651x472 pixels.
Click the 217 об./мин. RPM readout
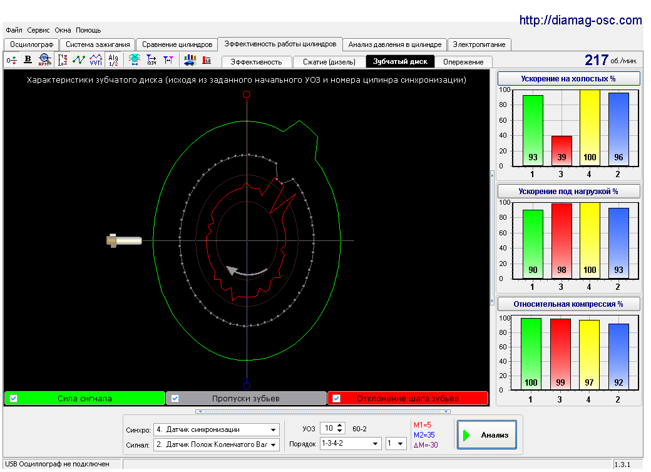[x=611, y=60]
